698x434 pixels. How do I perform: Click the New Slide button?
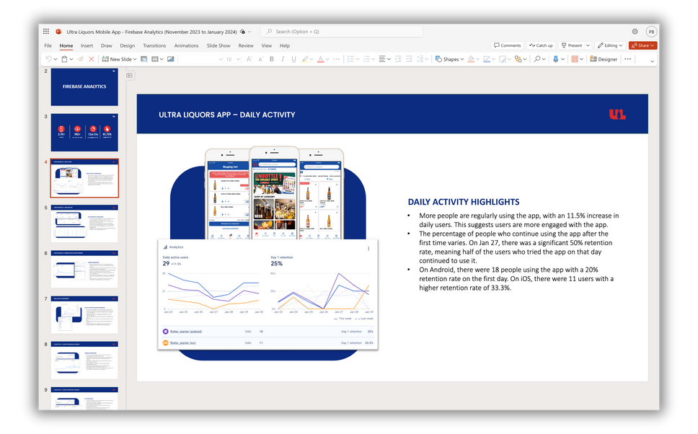117,59
